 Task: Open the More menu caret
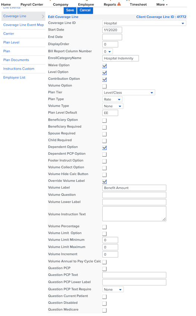167,5
